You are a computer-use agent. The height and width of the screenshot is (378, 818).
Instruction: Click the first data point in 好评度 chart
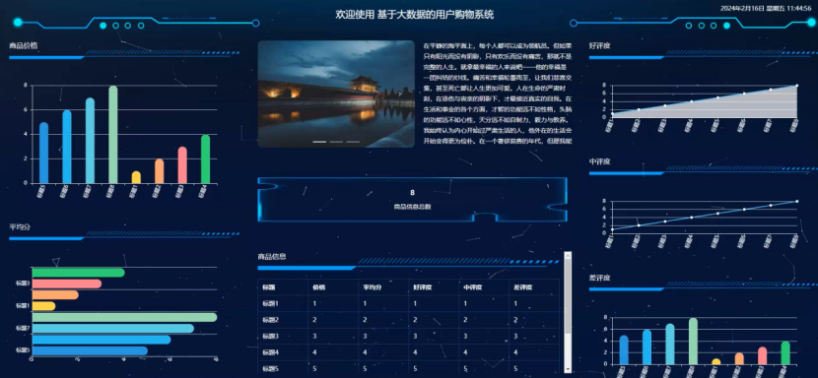pyautogui.click(x=612, y=113)
